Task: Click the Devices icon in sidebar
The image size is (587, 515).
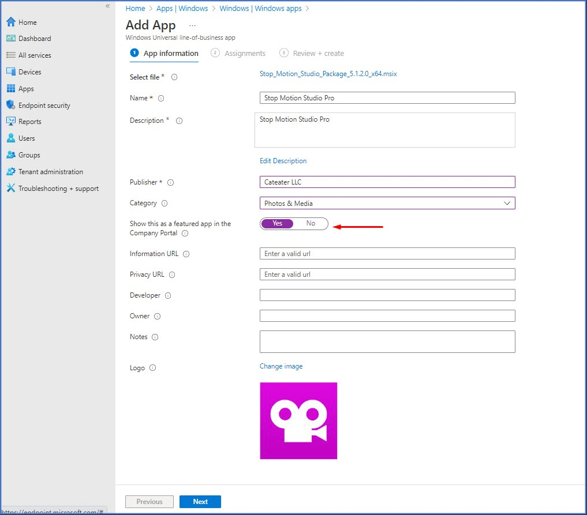Action: click(11, 72)
